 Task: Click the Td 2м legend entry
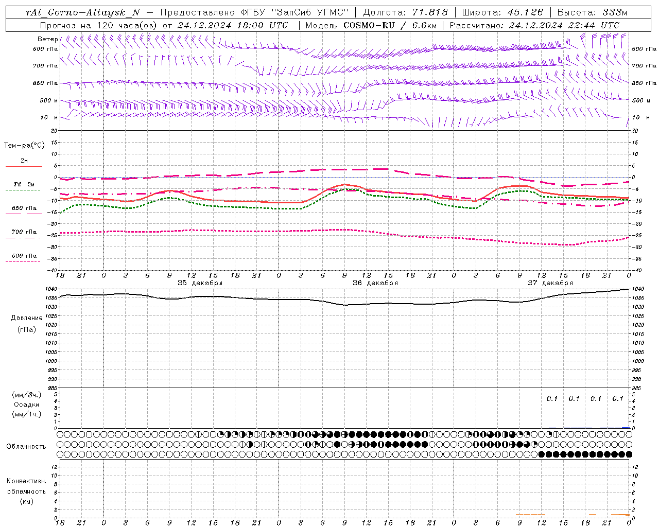point(24,184)
